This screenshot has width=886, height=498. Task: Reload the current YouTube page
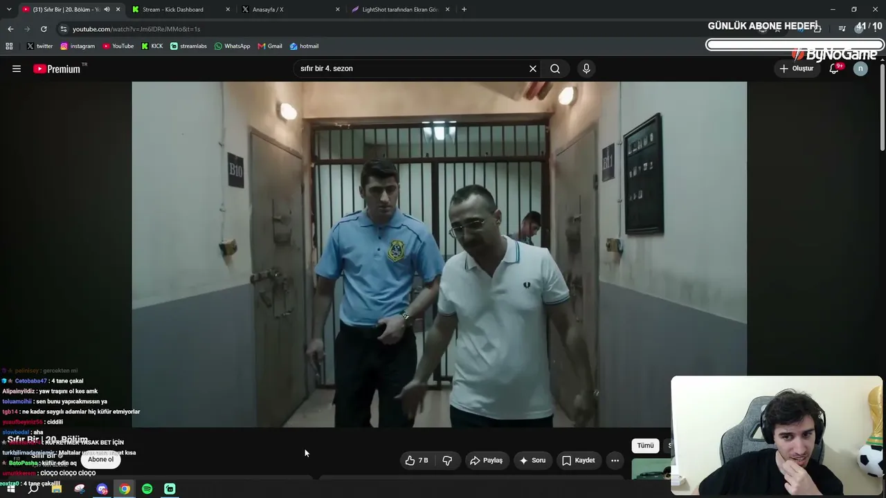point(44,29)
